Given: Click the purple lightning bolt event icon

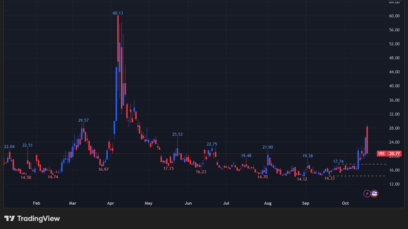Looking at the screenshot, I should 367,193.
